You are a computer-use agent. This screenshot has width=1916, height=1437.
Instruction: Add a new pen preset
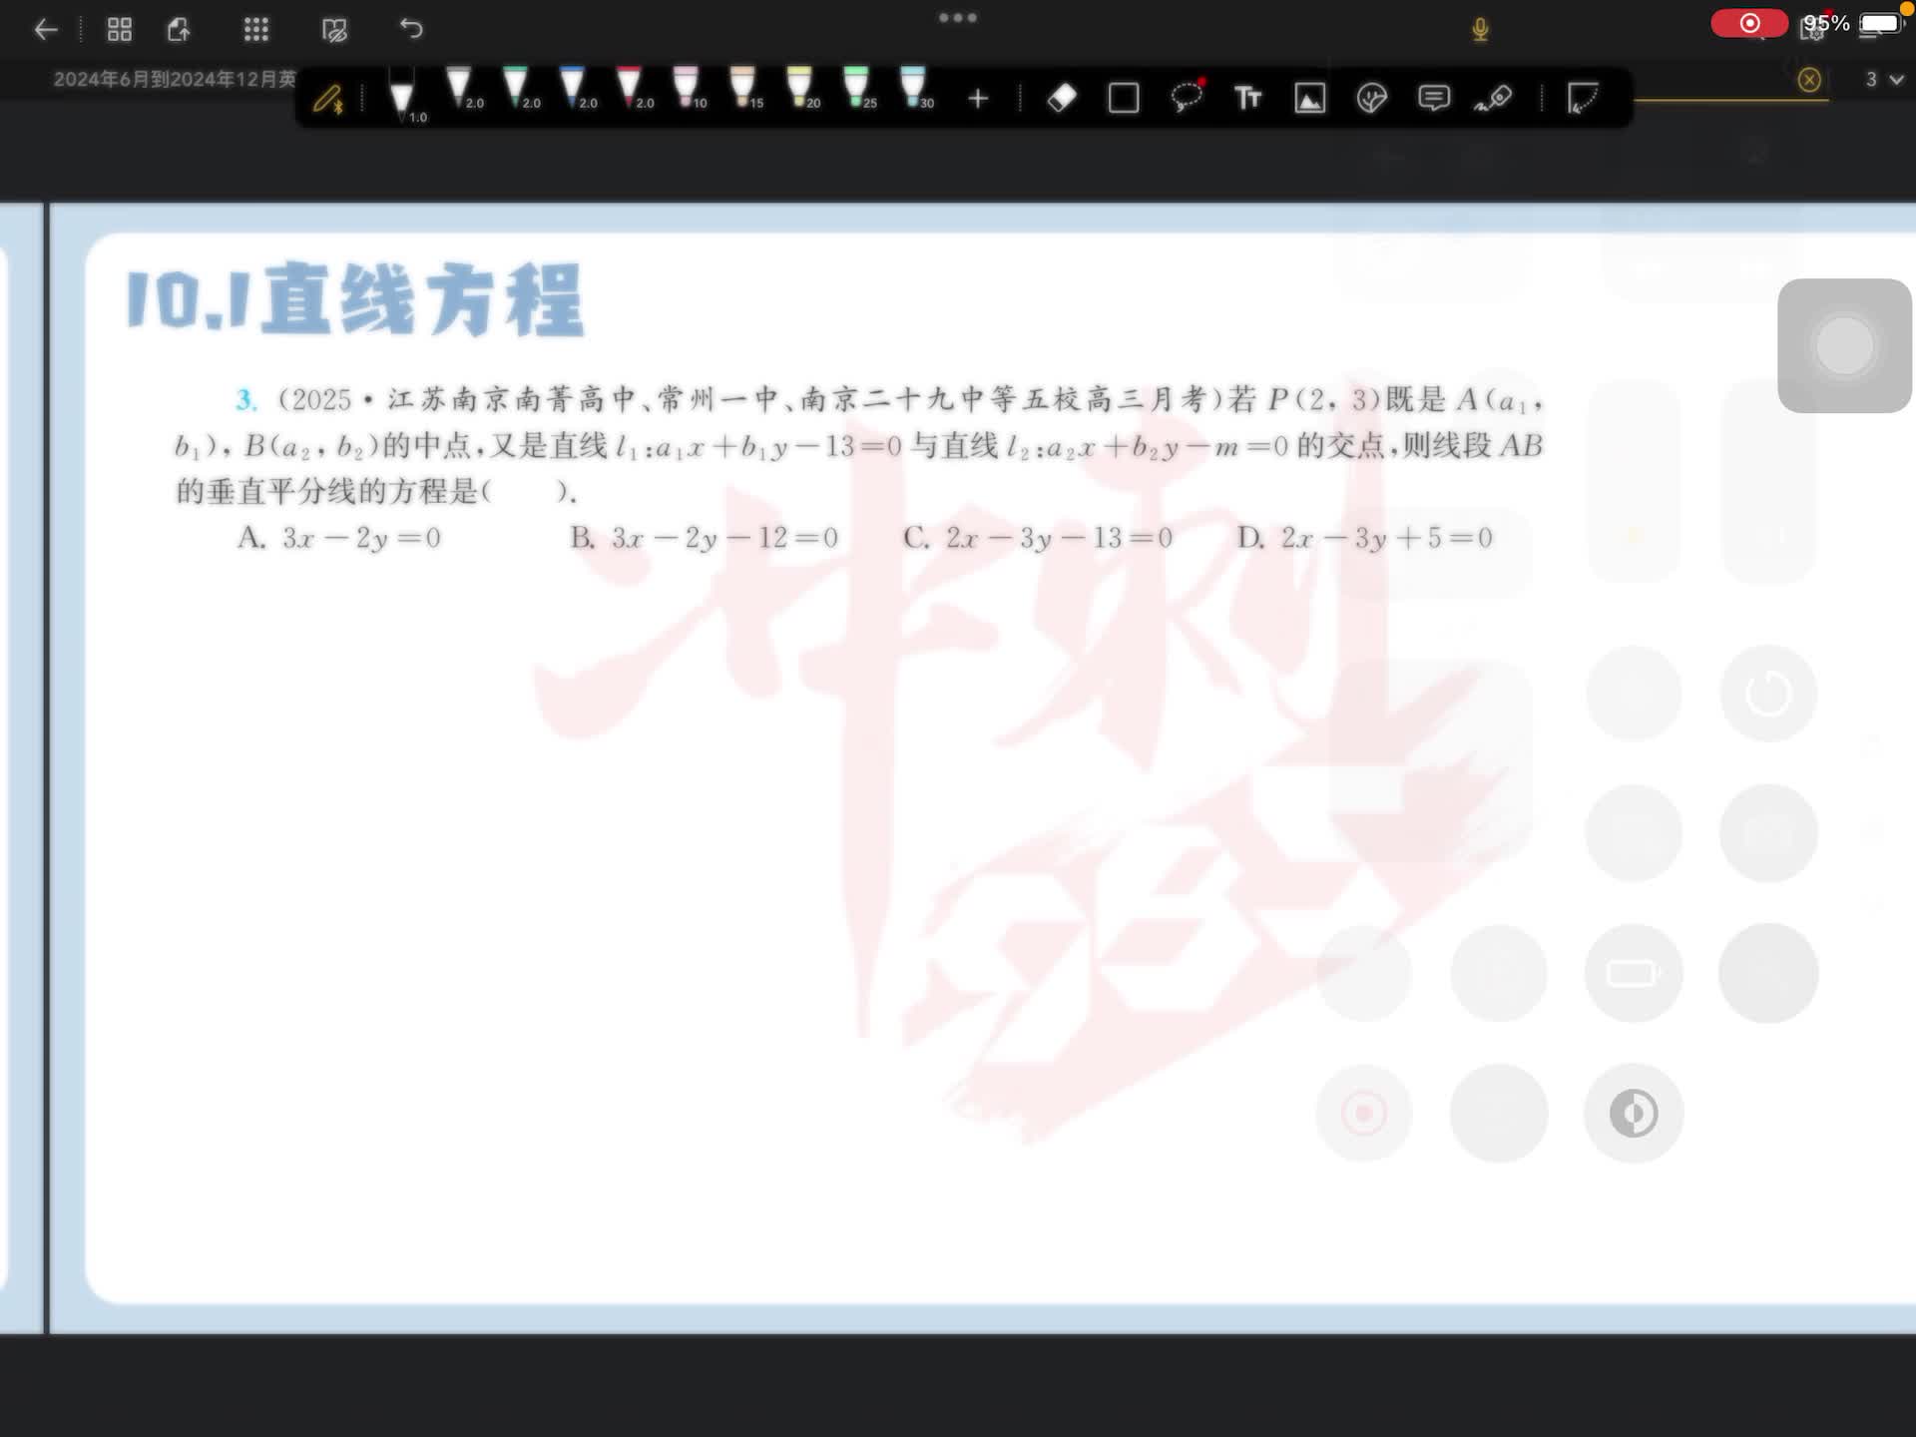[978, 98]
